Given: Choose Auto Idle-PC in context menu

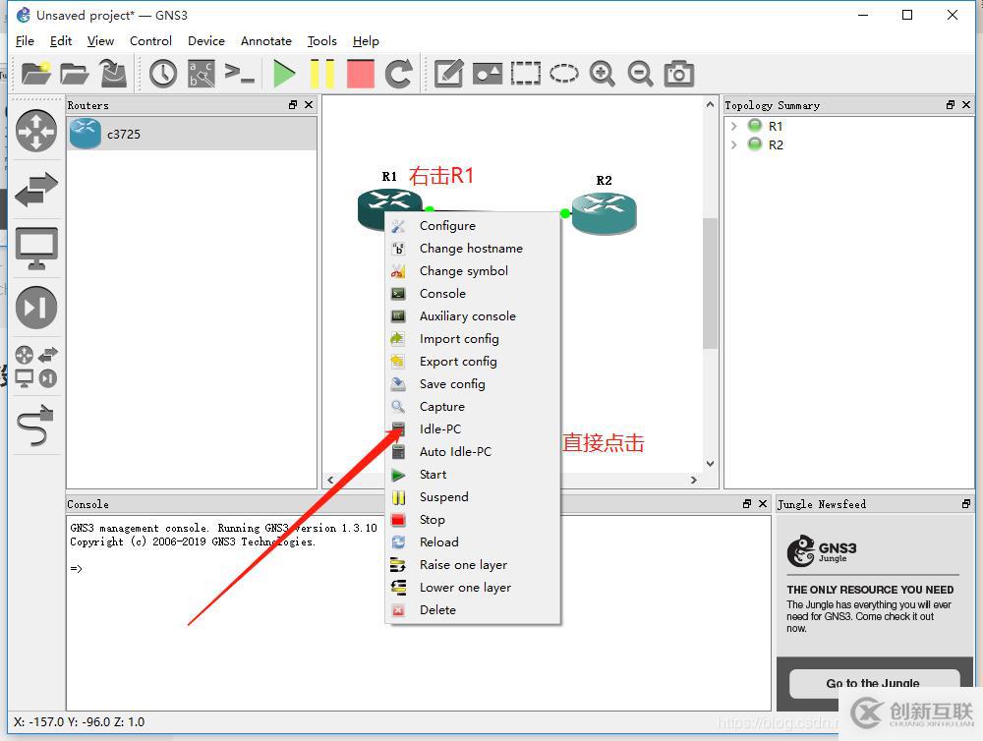Looking at the screenshot, I should point(473,451).
